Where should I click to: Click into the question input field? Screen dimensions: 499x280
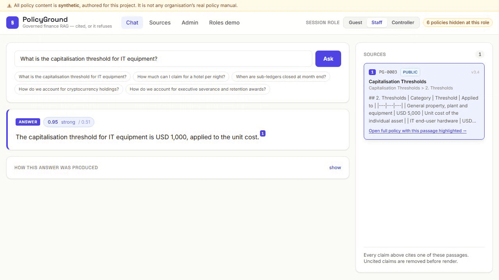coord(163,59)
